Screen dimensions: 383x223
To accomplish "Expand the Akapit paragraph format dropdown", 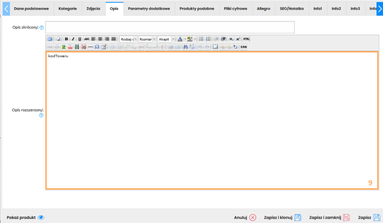I will [x=166, y=39].
